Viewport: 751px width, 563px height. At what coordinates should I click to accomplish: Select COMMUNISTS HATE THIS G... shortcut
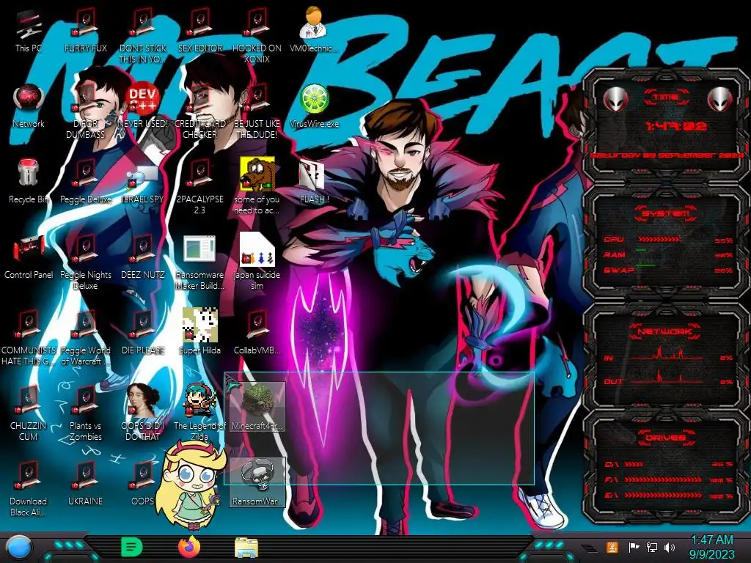point(29,338)
